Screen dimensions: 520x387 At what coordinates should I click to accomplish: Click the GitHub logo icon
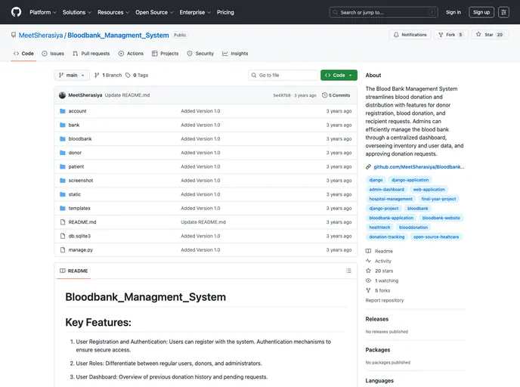click(16, 12)
